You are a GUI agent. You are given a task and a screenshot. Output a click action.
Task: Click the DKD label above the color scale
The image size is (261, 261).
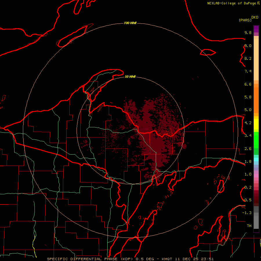tap(255, 17)
